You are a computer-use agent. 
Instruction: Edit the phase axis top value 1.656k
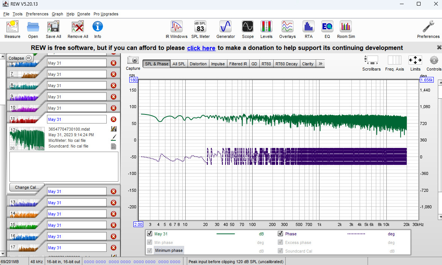[x=427, y=80]
